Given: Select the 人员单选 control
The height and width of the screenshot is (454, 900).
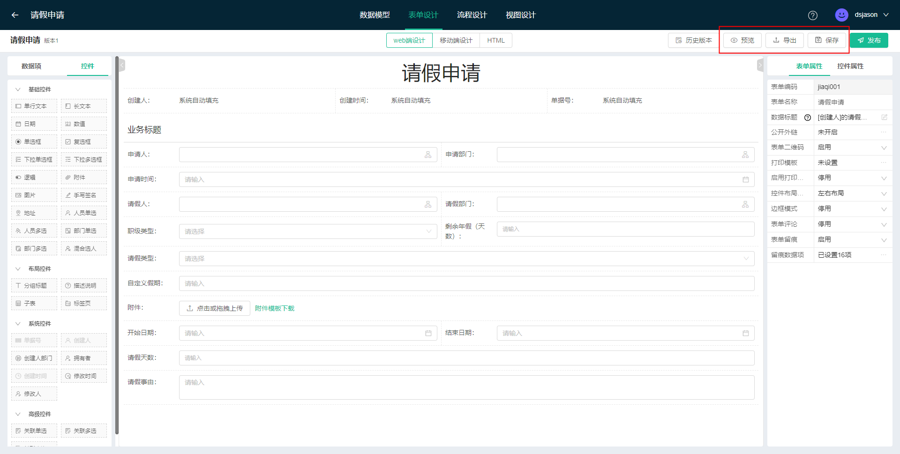Looking at the screenshot, I should point(84,213).
